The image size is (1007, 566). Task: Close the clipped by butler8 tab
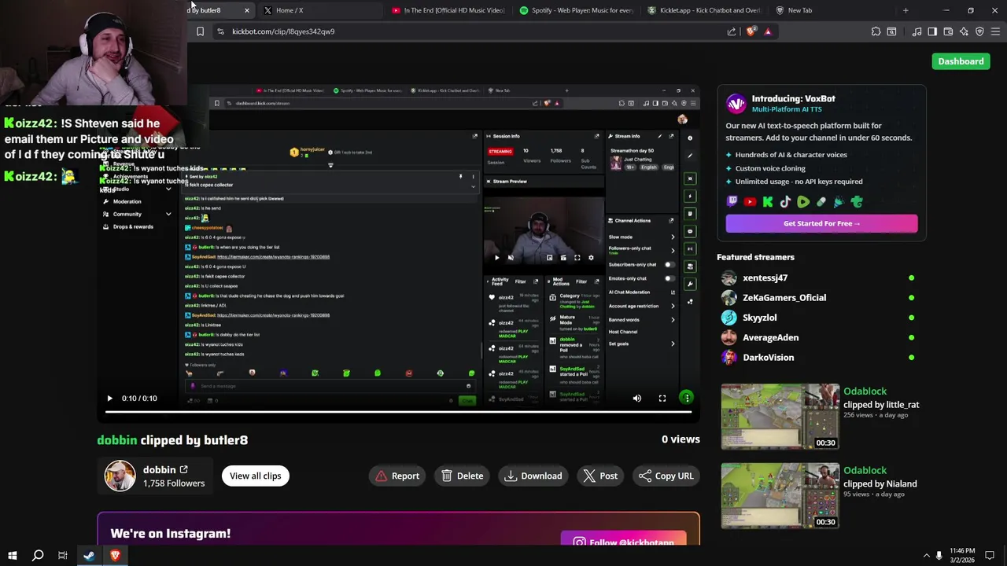pyautogui.click(x=247, y=10)
